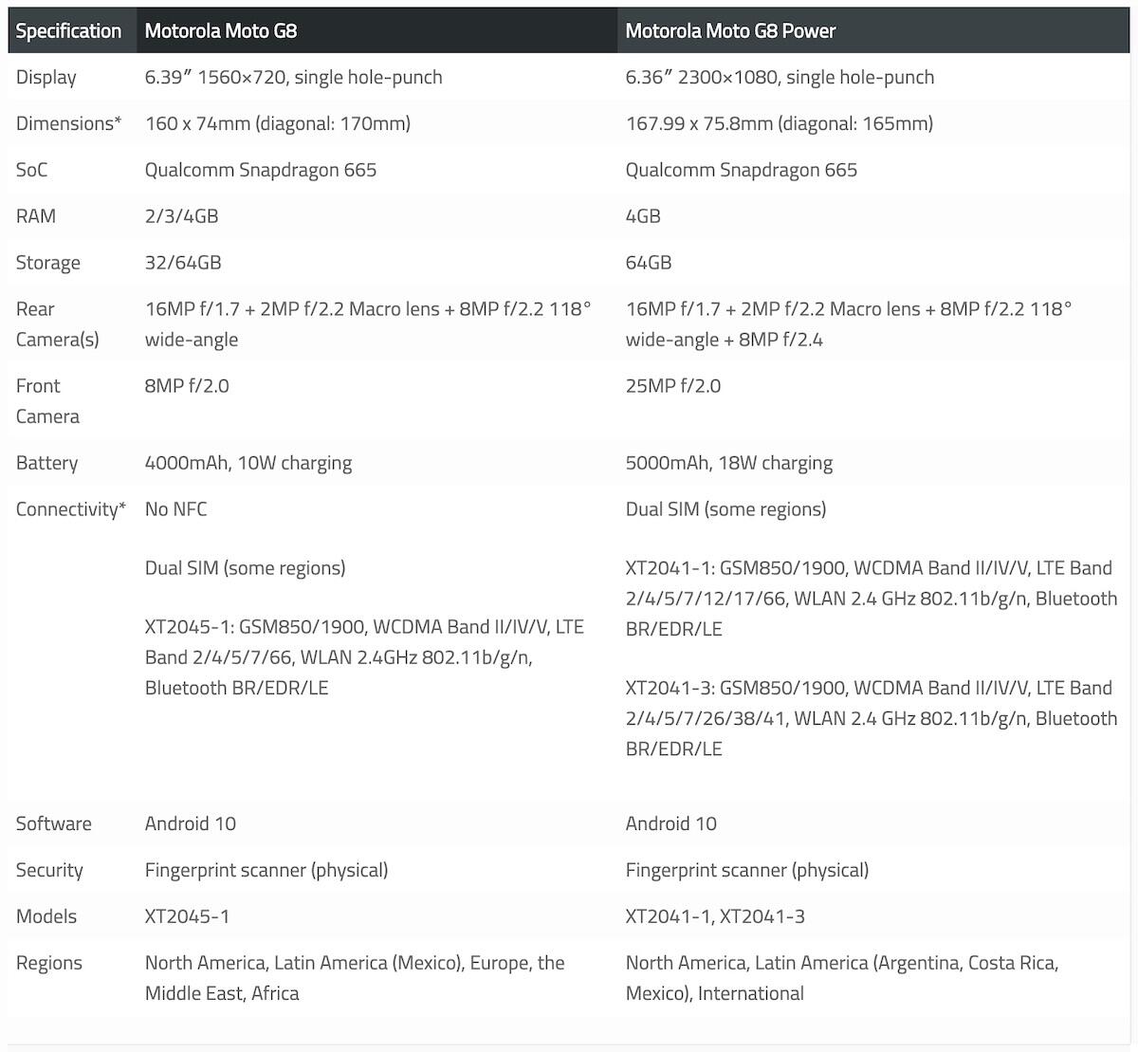1138x1052 pixels.
Task: Click the Specification column header
Action: pos(68,30)
